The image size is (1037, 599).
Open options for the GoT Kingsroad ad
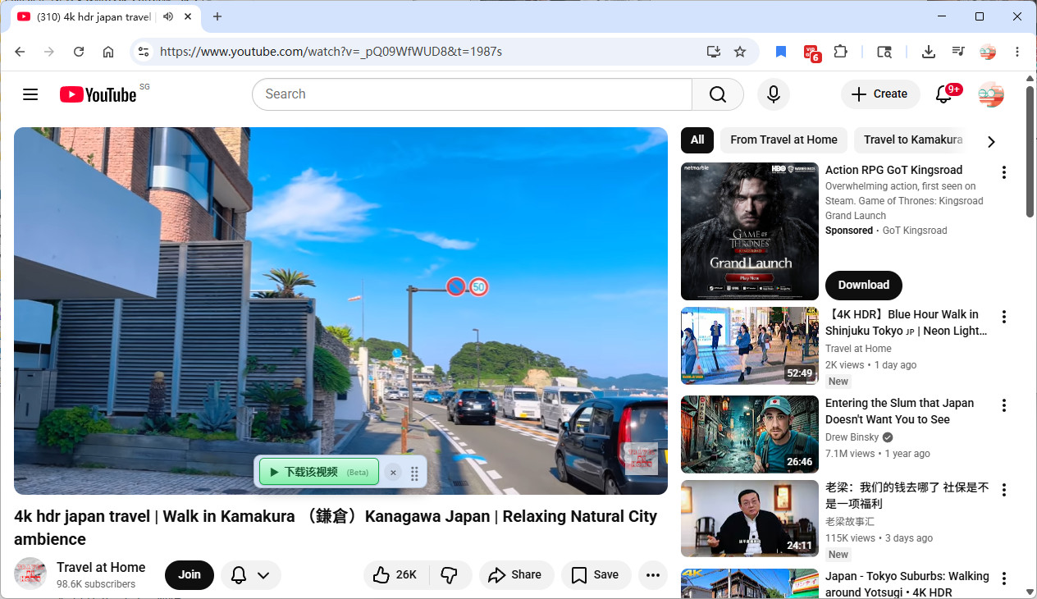[x=1003, y=172]
